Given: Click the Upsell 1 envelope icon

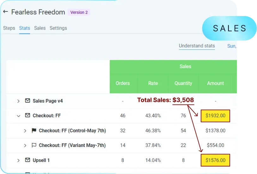Looking at the screenshot, I should coord(28,160).
